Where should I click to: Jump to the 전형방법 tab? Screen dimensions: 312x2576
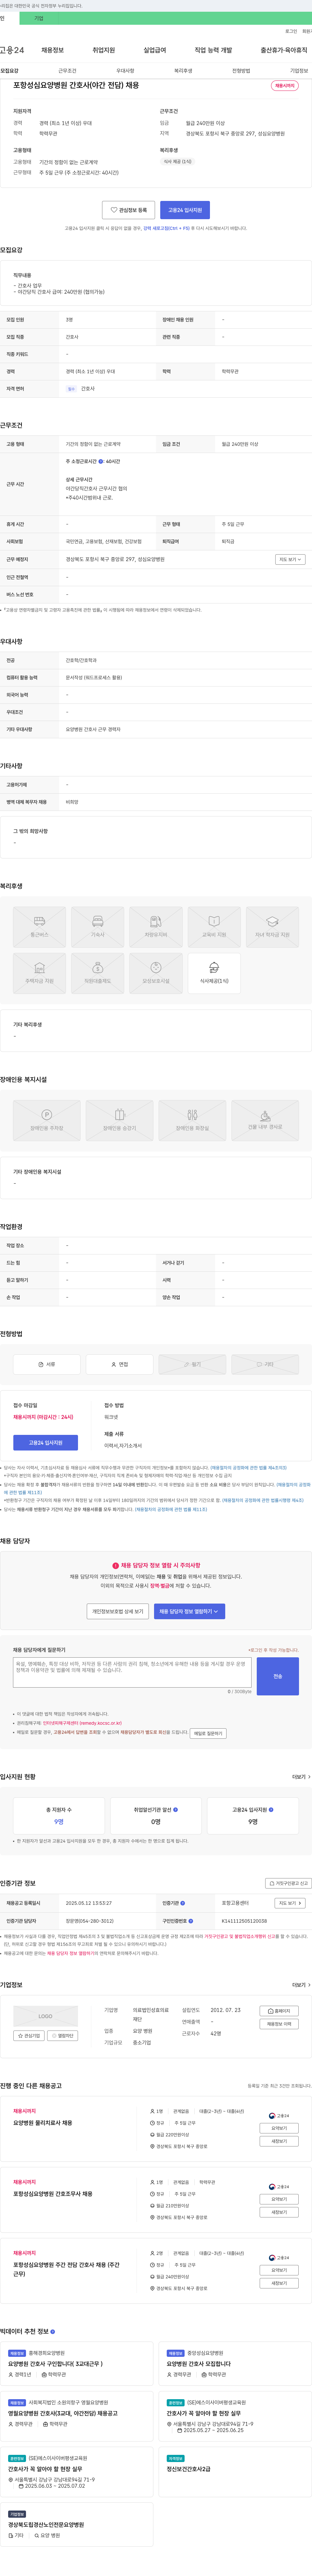click(x=241, y=71)
